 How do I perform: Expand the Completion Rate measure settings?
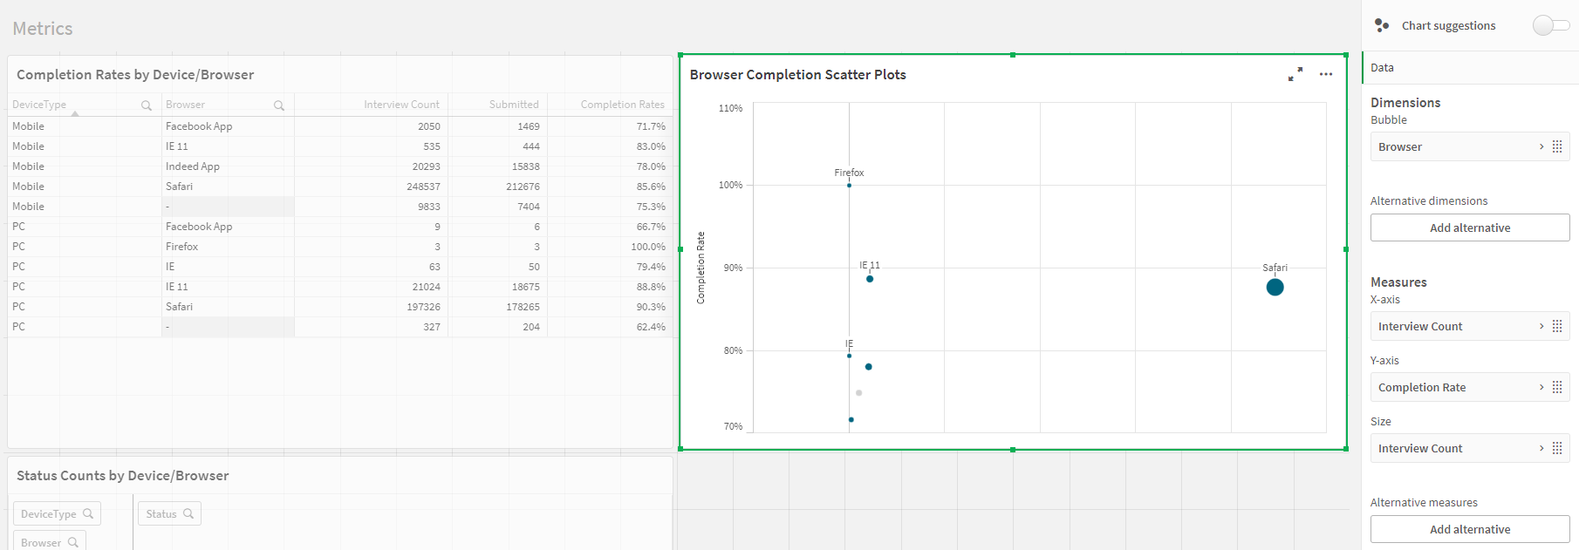tap(1541, 387)
